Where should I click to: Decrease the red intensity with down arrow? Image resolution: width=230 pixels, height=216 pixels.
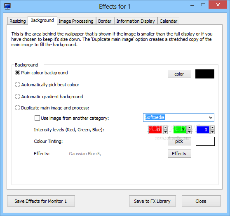pyautogui.click(x=165, y=132)
